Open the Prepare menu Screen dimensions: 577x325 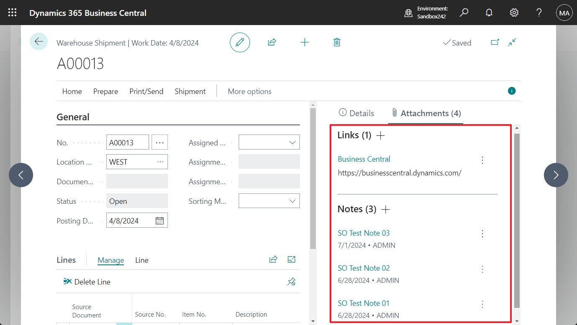[x=106, y=91]
